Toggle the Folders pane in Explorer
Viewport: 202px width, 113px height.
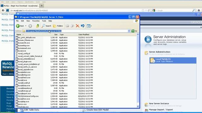pyautogui.click(x=58, y=26)
